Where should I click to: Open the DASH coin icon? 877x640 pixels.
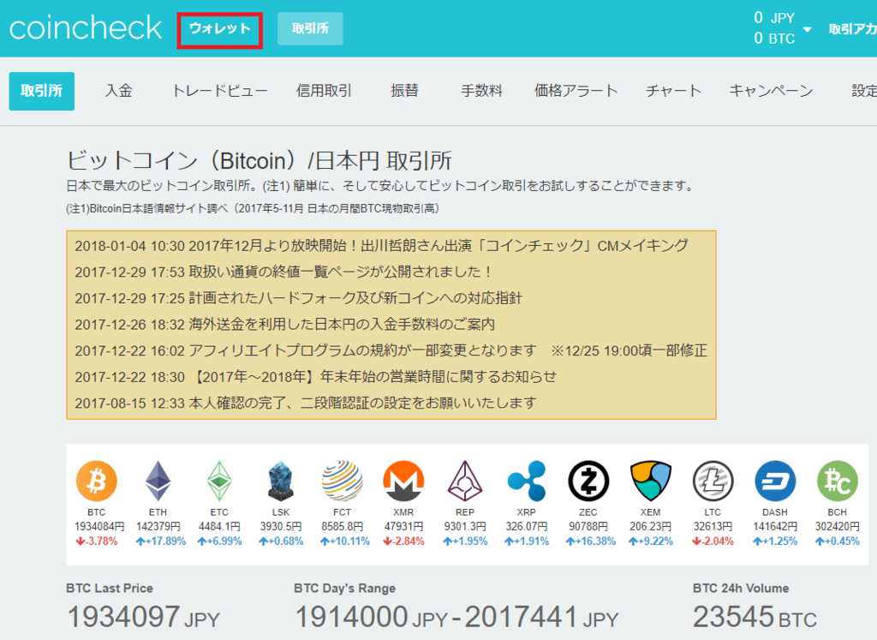(x=774, y=481)
